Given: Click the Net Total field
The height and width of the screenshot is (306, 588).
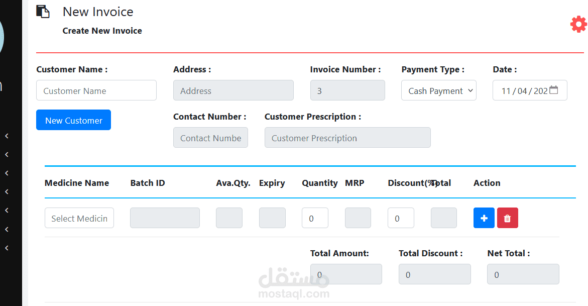Looking at the screenshot, I should pyautogui.click(x=523, y=274).
